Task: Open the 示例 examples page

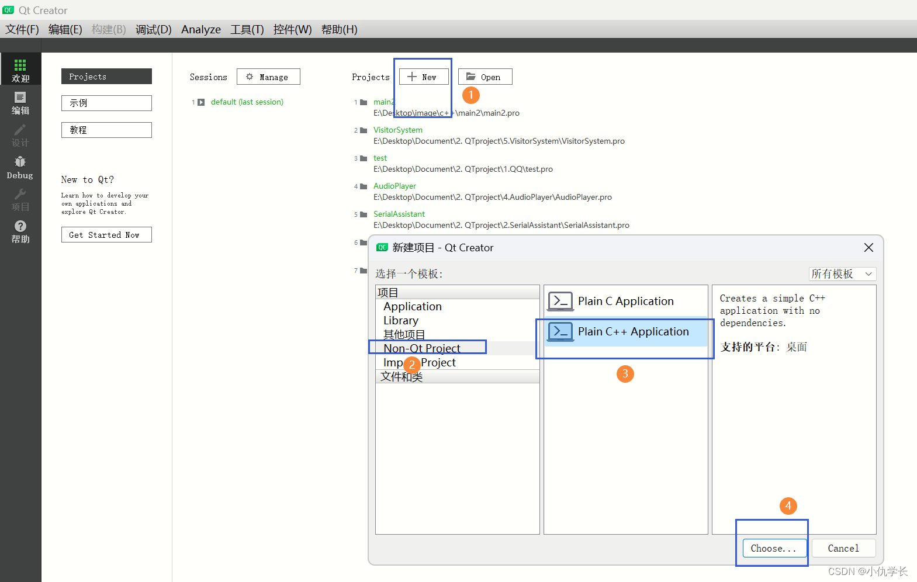Action: (x=106, y=103)
